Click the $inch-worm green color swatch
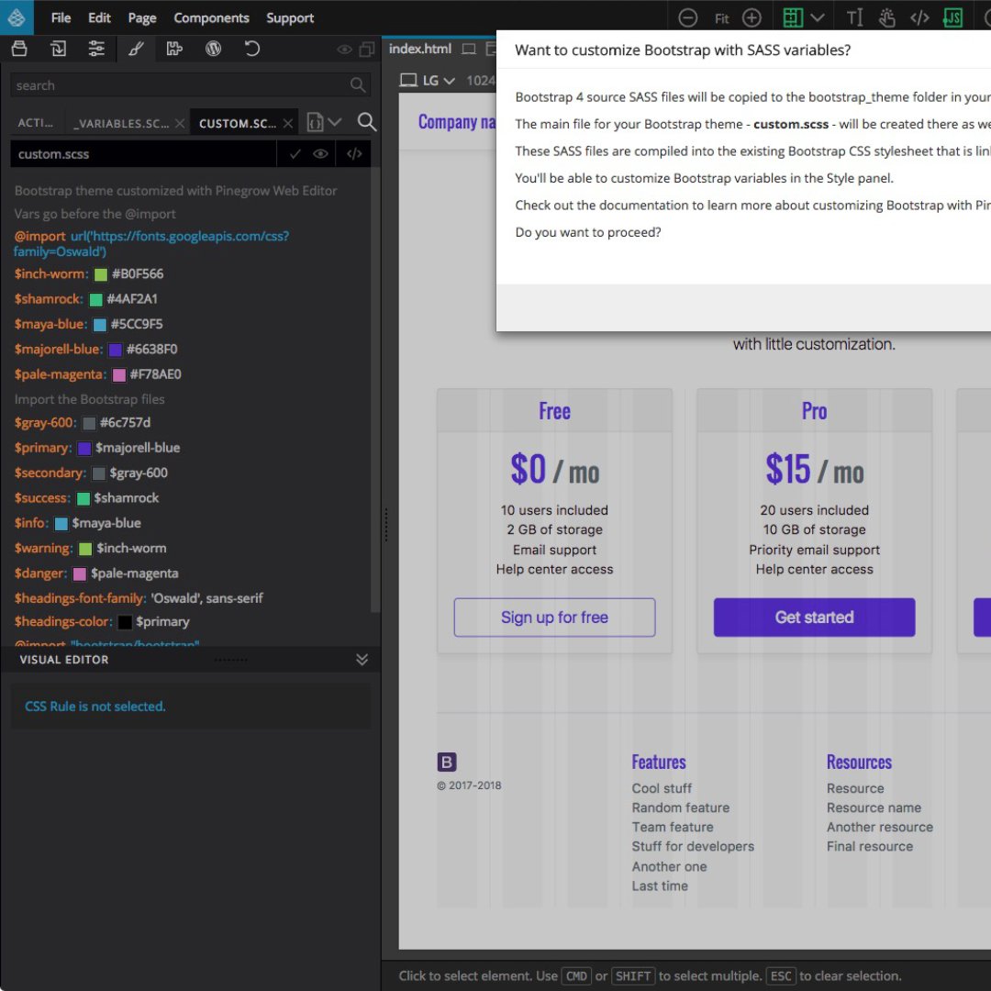The image size is (991, 991). (101, 274)
